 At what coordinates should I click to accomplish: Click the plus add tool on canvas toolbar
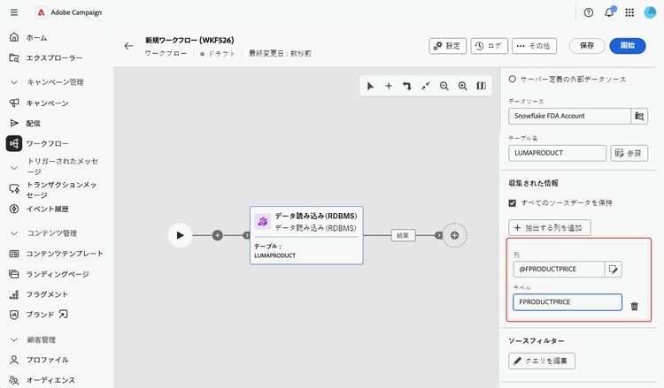tap(389, 87)
